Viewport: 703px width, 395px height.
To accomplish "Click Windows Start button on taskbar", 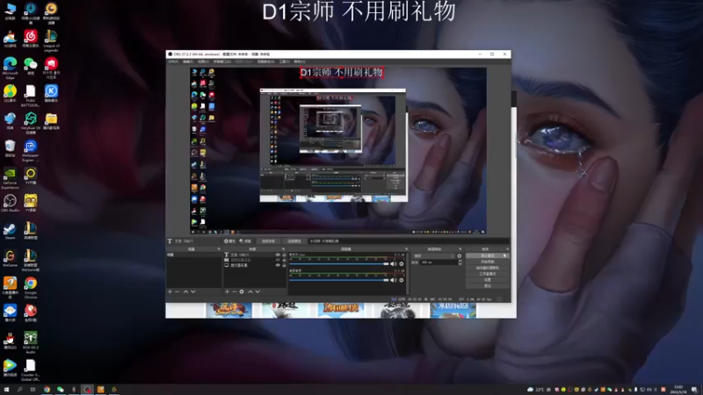I will coord(6,390).
